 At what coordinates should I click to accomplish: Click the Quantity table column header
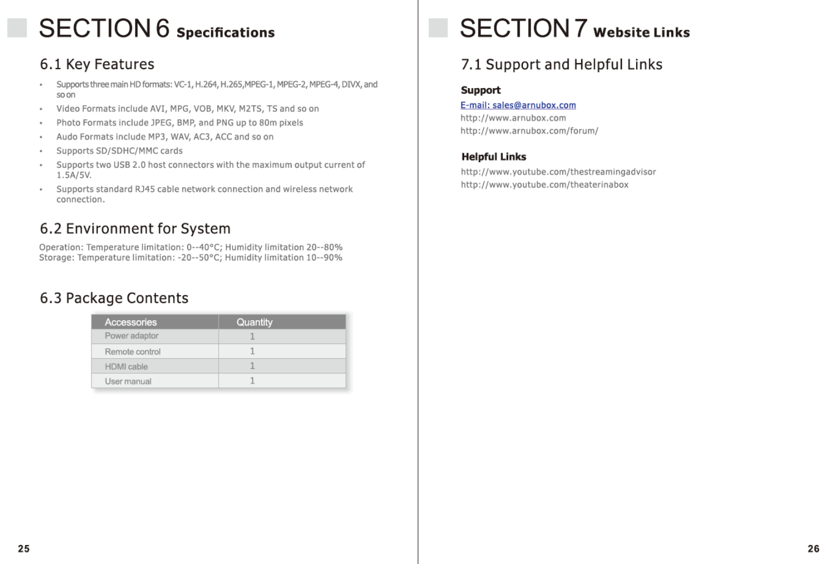click(254, 322)
